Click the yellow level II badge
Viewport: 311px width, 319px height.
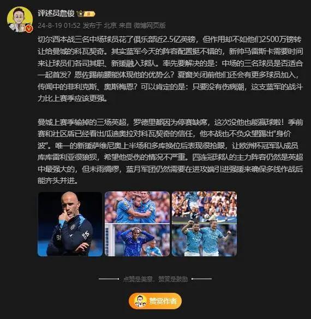tap(89, 14)
